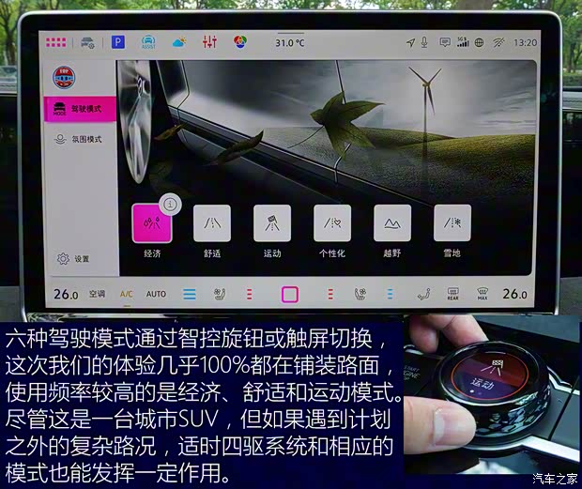
Task: Select the 雪地 driving mode tile
Action: point(452,223)
